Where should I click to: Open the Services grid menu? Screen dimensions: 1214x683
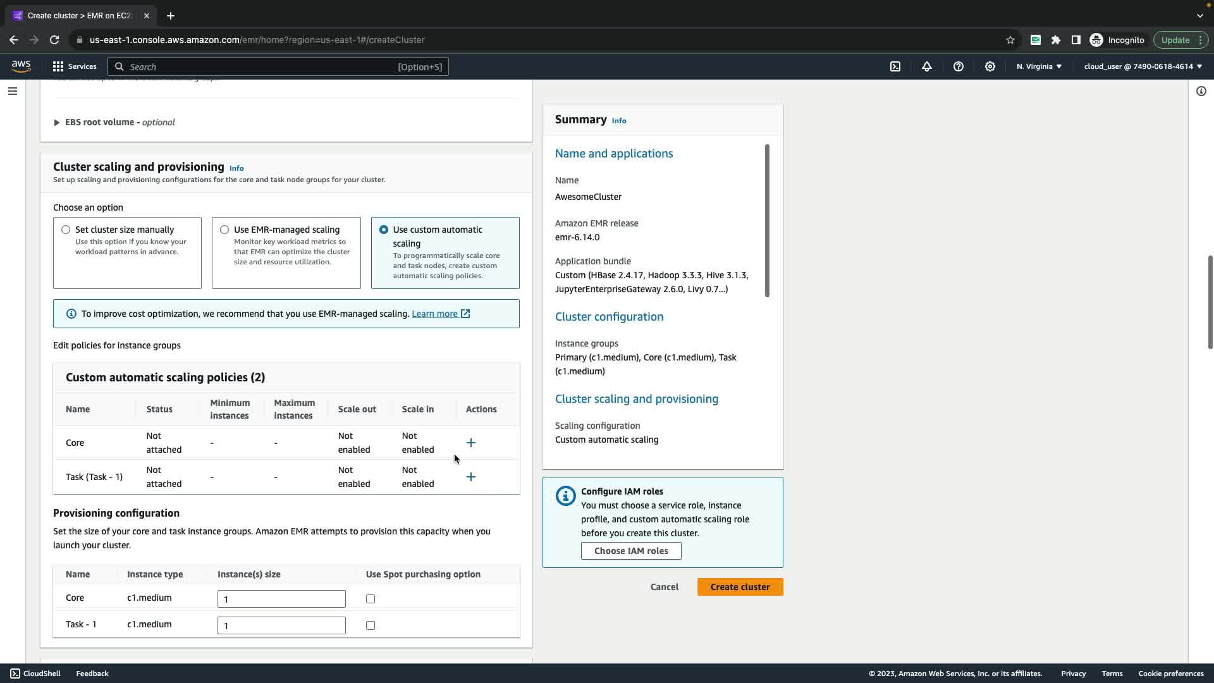[75, 66]
